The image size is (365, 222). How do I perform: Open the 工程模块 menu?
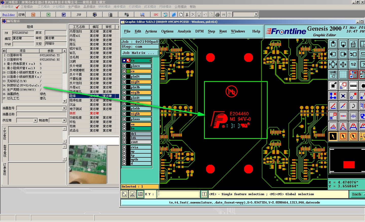tap(27, 7)
